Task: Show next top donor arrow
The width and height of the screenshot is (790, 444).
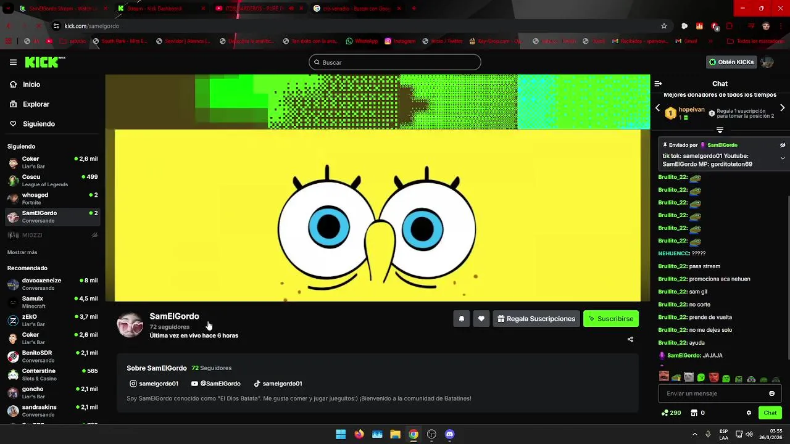Action: [782, 108]
